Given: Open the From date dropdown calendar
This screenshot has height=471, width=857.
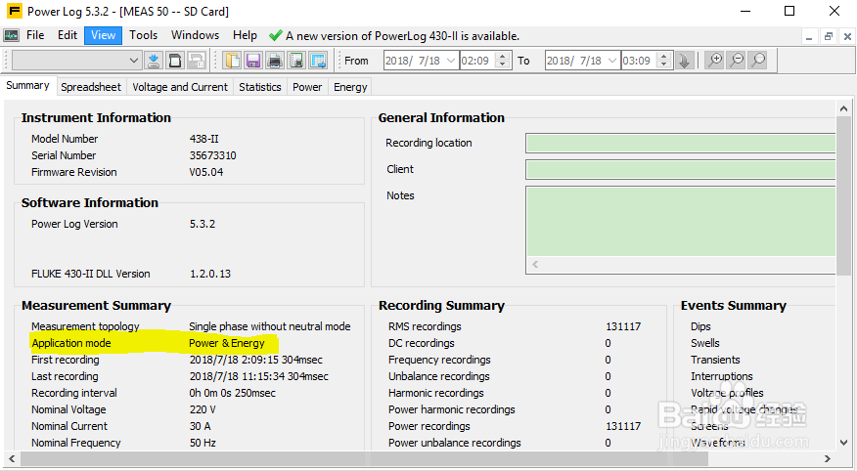Looking at the screenshot, I should tap(451, 61).
